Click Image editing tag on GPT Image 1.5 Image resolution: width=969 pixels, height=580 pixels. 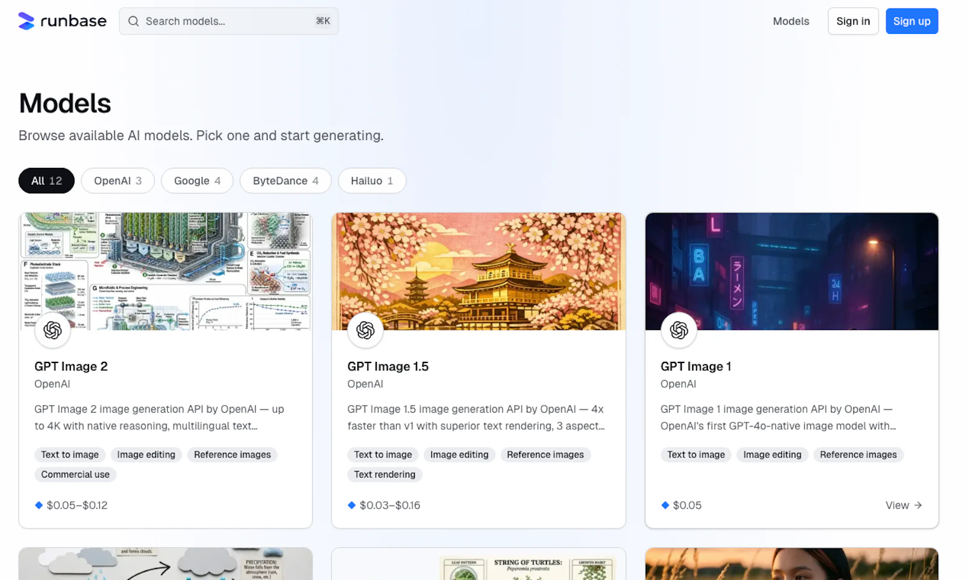point(459,455)
